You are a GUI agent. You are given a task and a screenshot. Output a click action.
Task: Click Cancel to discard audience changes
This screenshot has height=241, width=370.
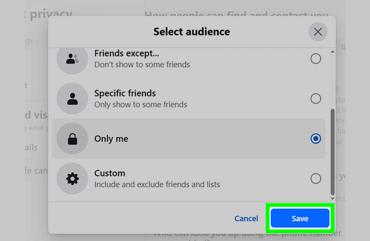pyautogui.click(x=246, y=218)
